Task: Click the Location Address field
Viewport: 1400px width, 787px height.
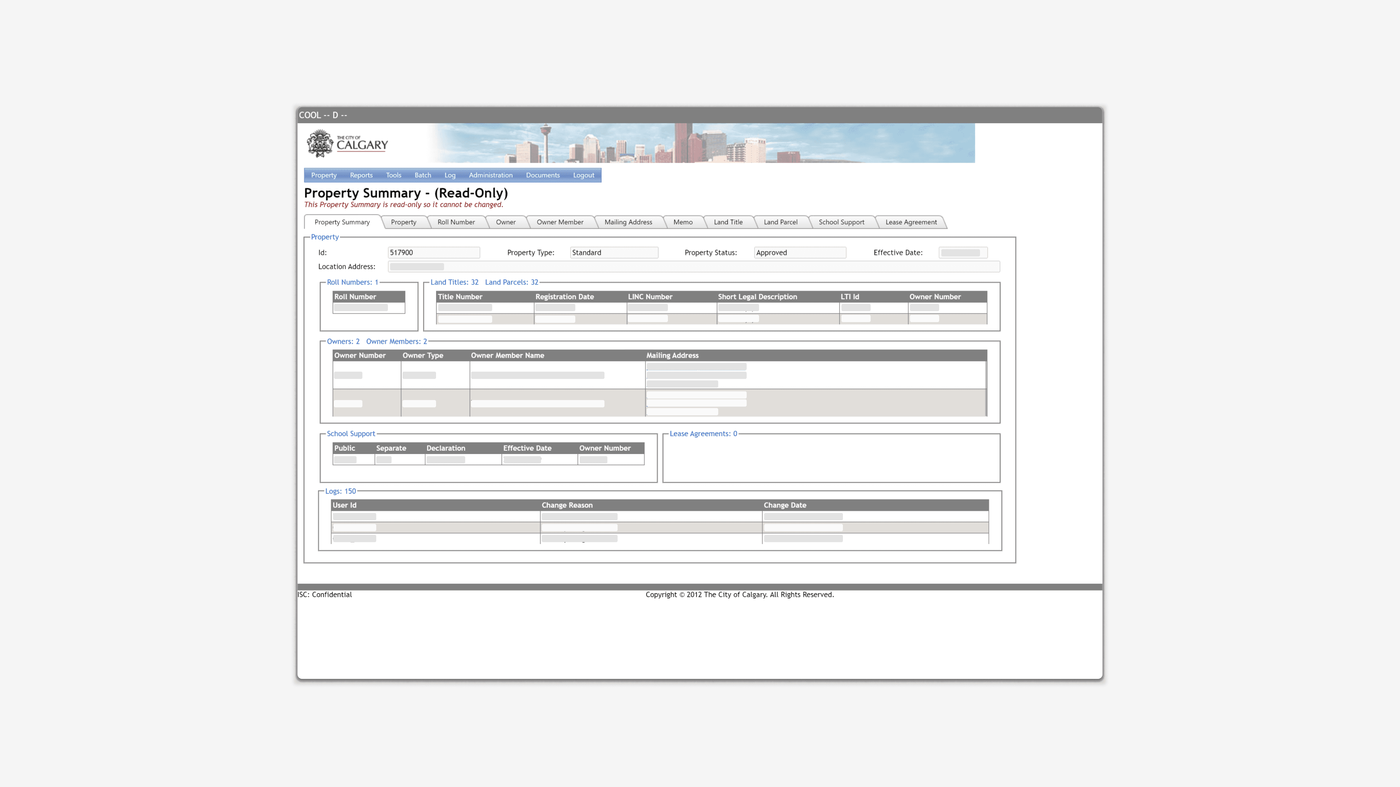Action: tap(693, 267)
